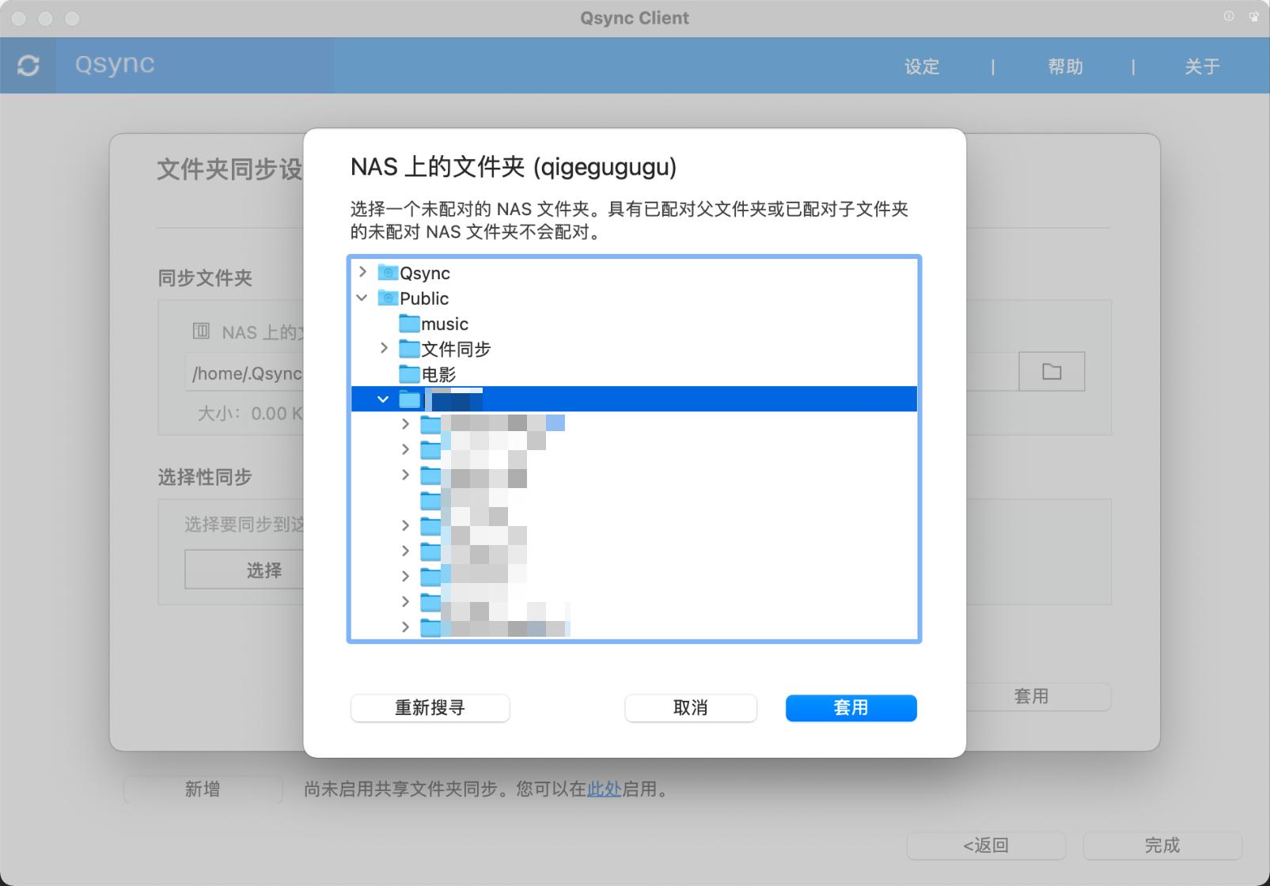Click the Qsync logo icon in the header
This screenshot has width=1270, height=886.
(28, 66)
